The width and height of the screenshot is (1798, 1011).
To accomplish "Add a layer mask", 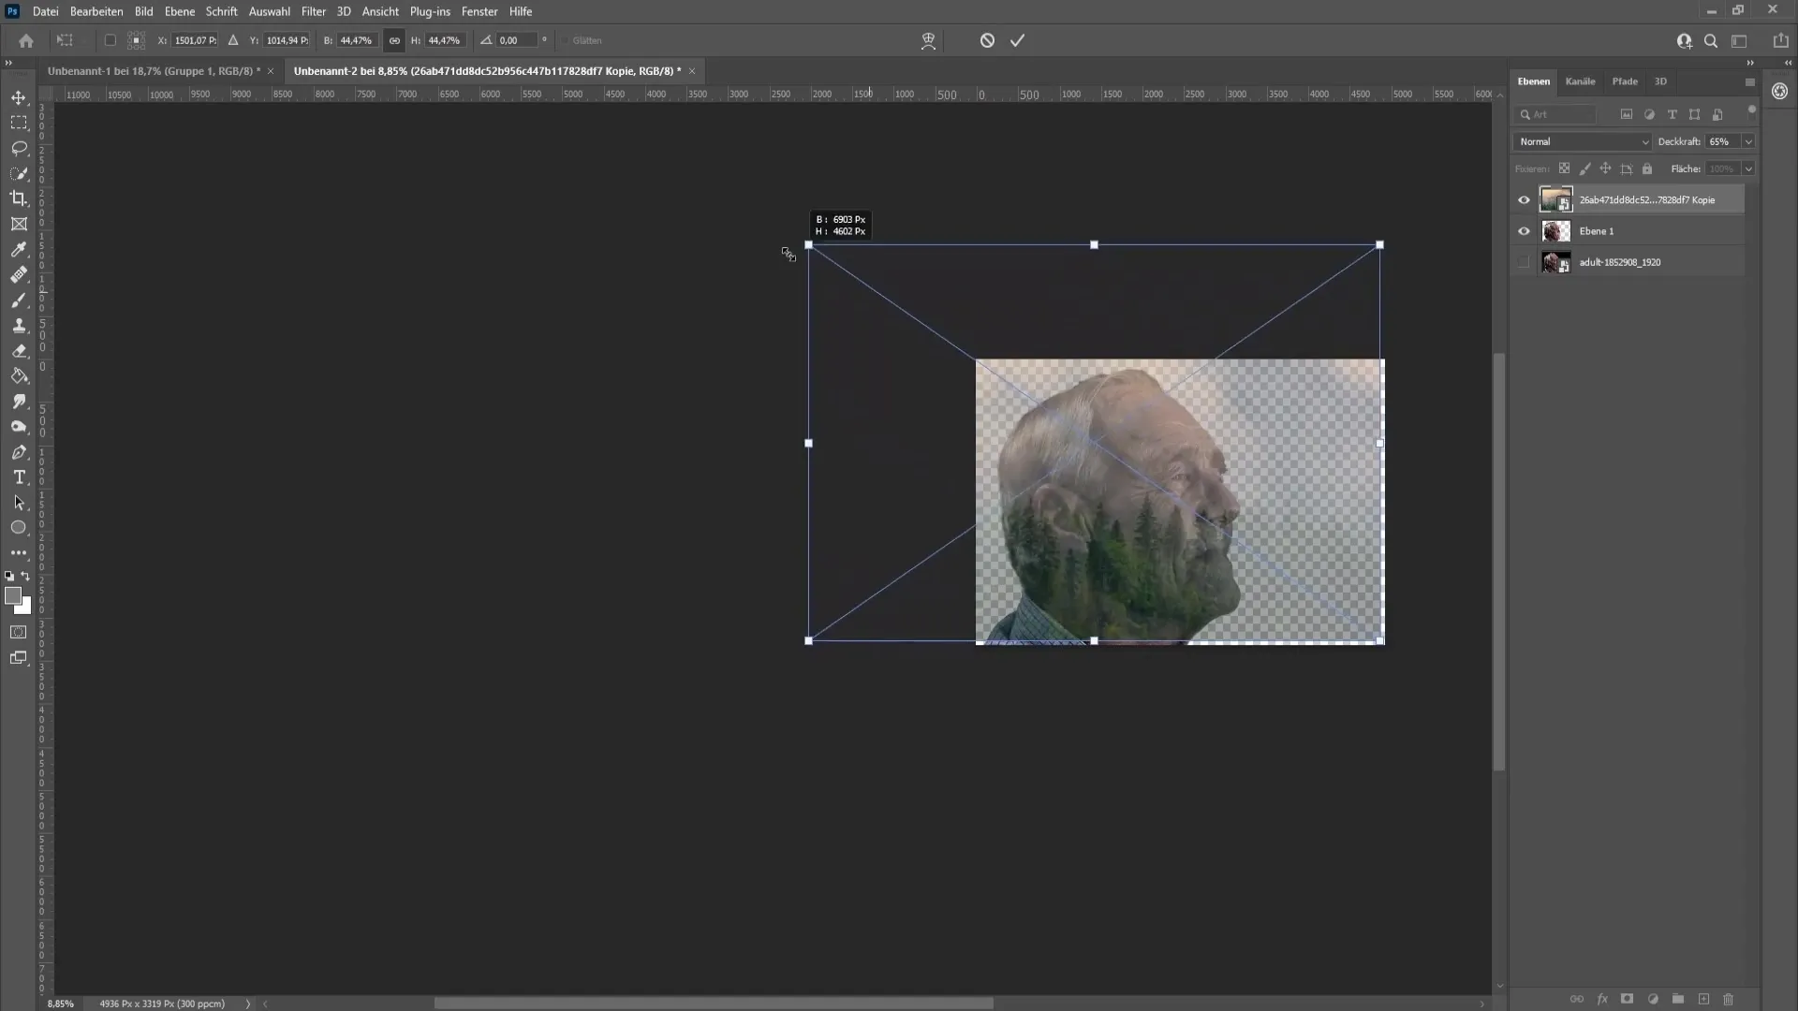I will pos(1628,999).
